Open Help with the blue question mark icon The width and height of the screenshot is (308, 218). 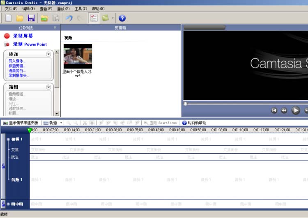[x=122, y=18]
